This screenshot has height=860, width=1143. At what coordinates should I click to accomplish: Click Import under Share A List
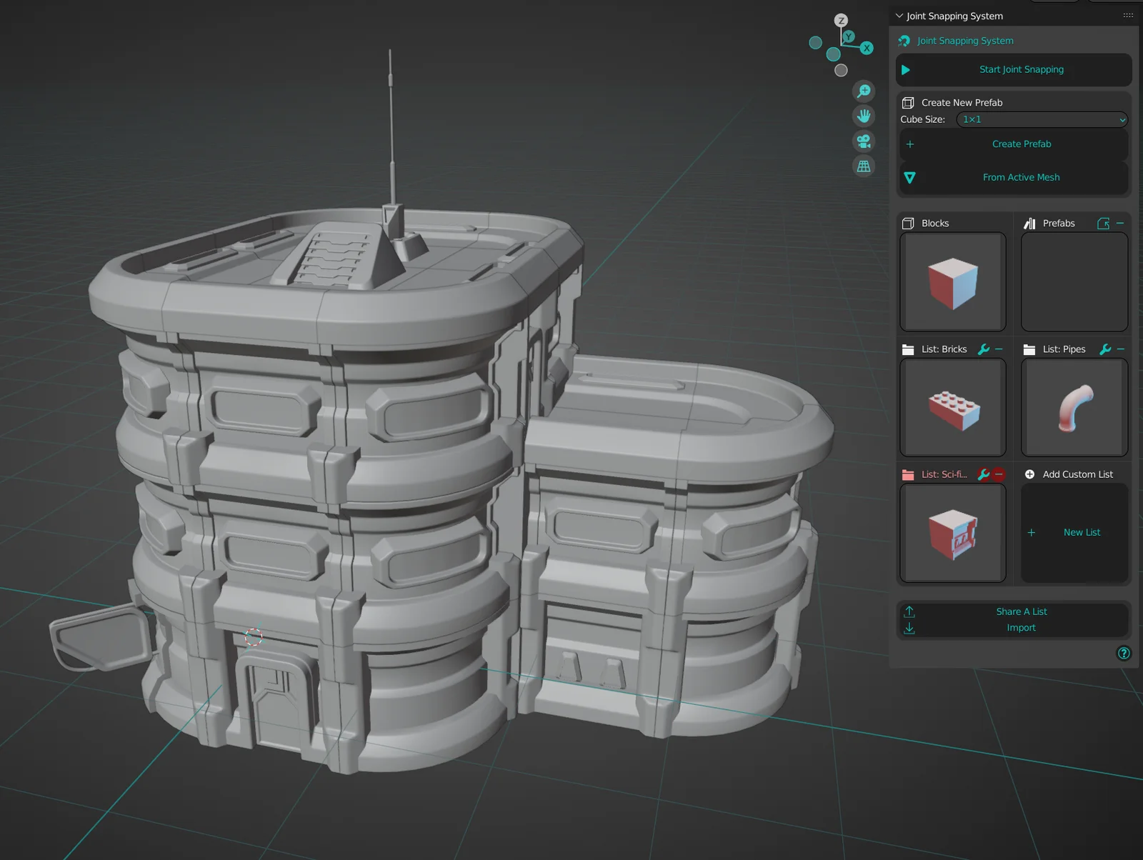coord(1021,628)
